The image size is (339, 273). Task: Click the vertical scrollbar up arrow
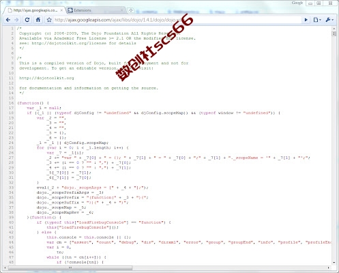pyautogui.click(x=334, y=29)
